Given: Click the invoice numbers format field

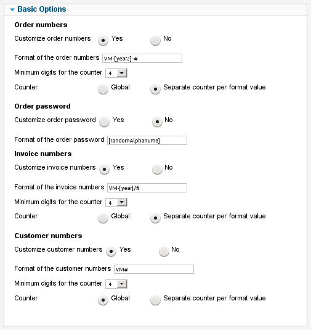Looking at the screenshot, I should pyautogui.click(x=147, y=188).
